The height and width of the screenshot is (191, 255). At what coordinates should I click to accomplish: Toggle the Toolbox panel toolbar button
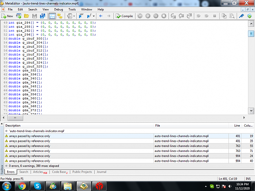pyautogui.click(x=52, y=16)
